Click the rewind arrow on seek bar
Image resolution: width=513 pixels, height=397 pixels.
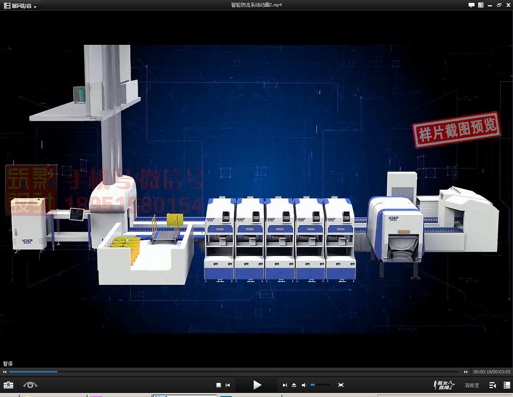[5, 372]
